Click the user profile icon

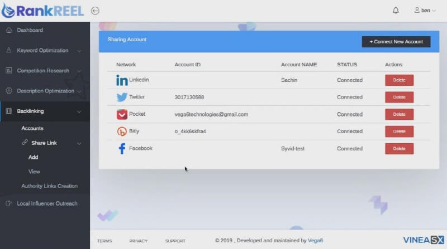[417, 10]
